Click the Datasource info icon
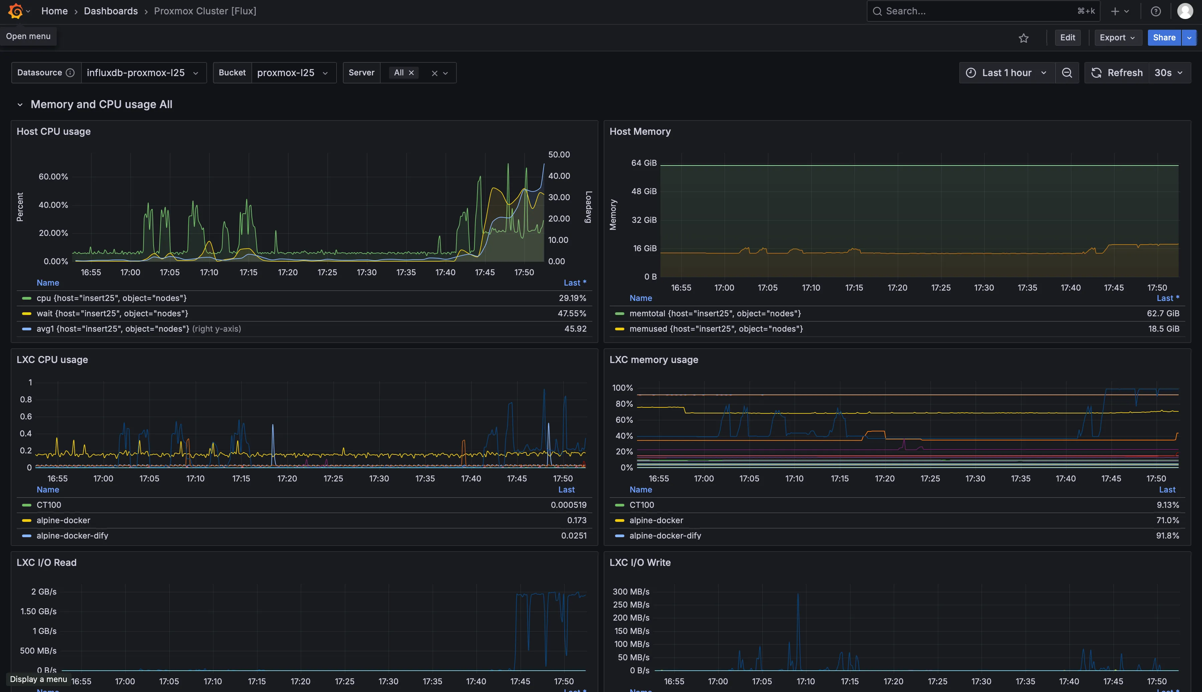Viewport: 1202px width, 692px height. (70, 73)
